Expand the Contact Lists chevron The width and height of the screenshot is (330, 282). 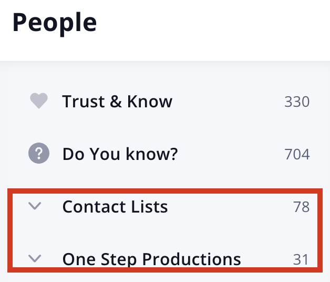(35, 206)
